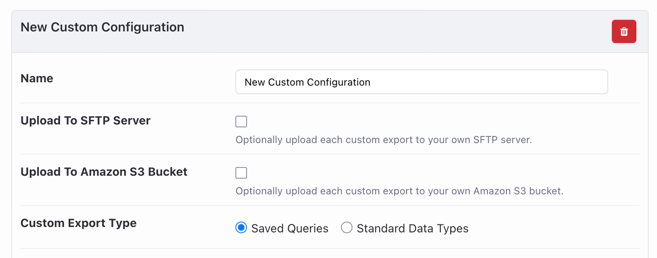Viewport: 657px width, 258px height.
Task: Choose the Standard Data Types radio button
Action: point(347,228)
